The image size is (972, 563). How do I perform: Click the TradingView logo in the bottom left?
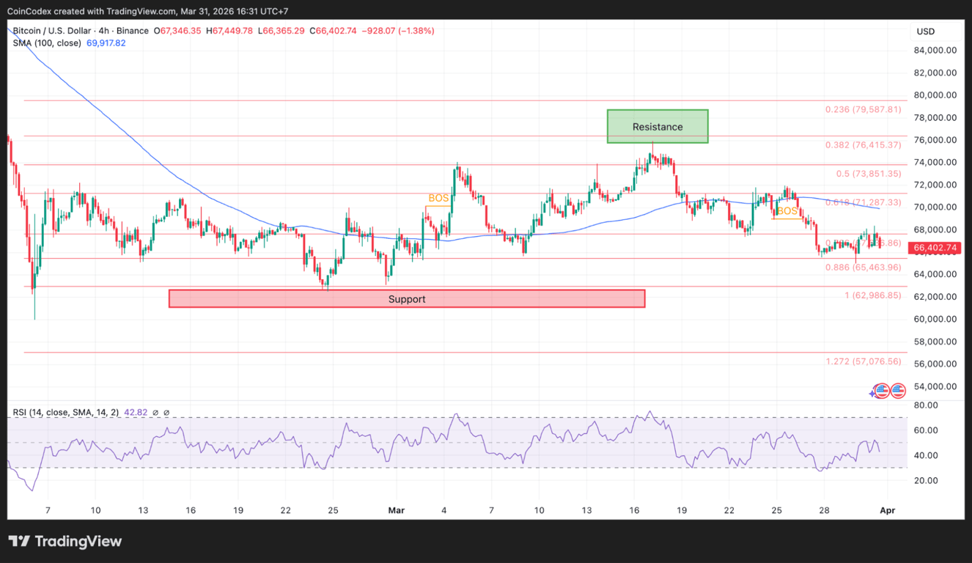click(x=65, y=541)
